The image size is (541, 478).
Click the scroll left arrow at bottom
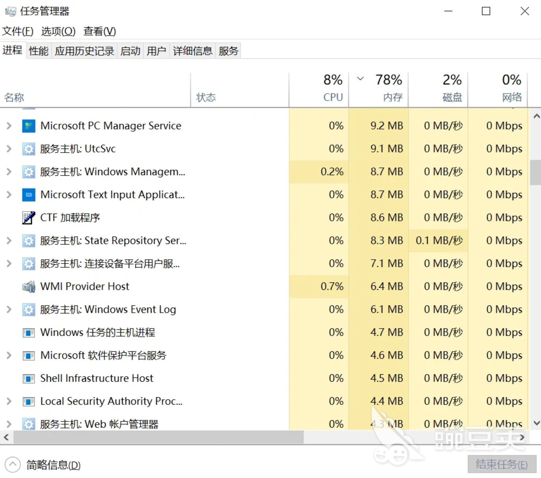(6, 437)
